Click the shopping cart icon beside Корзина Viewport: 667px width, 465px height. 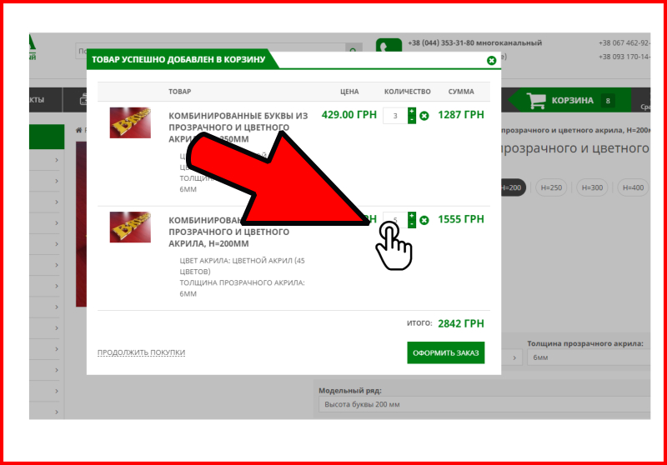click(x=538, y=101)
